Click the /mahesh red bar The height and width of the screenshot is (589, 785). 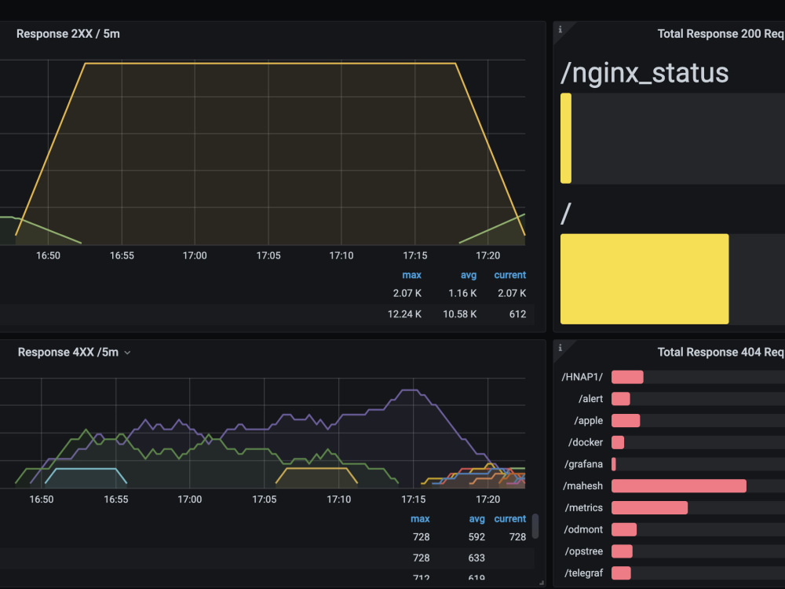pos(679,486)
